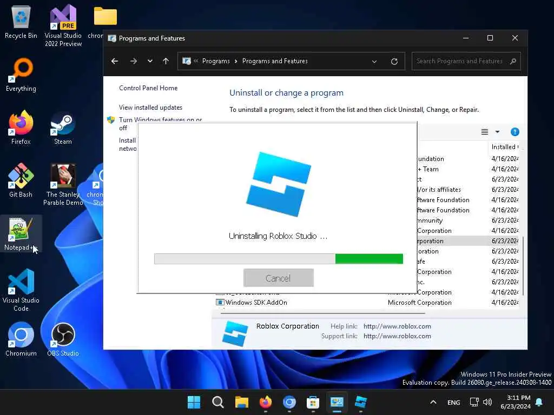Viewport: 554px width, 415px height.
Task: Go up one level with up arrow
Action: [x=166, y=61]
